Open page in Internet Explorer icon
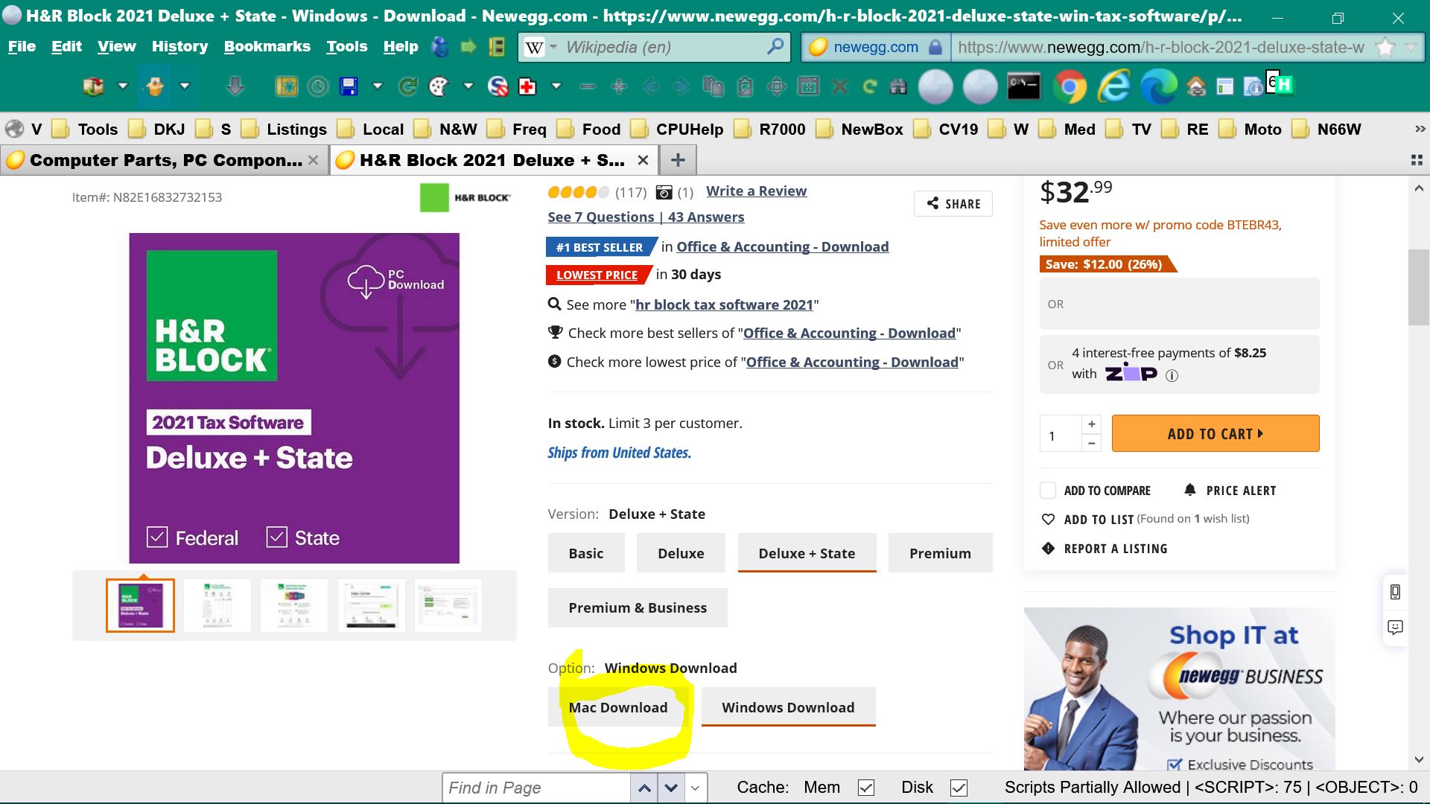The height and width of the screenshot is (804, 1430). [x=1114, y=87]
